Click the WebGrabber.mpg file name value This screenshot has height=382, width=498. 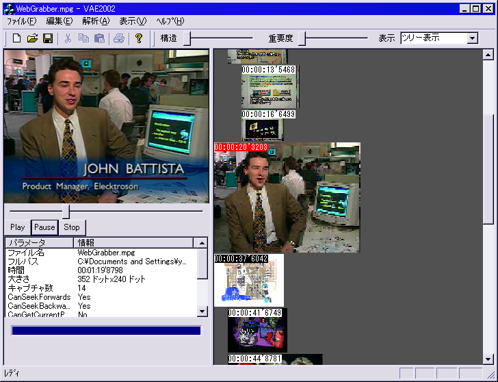coord(106,253)
